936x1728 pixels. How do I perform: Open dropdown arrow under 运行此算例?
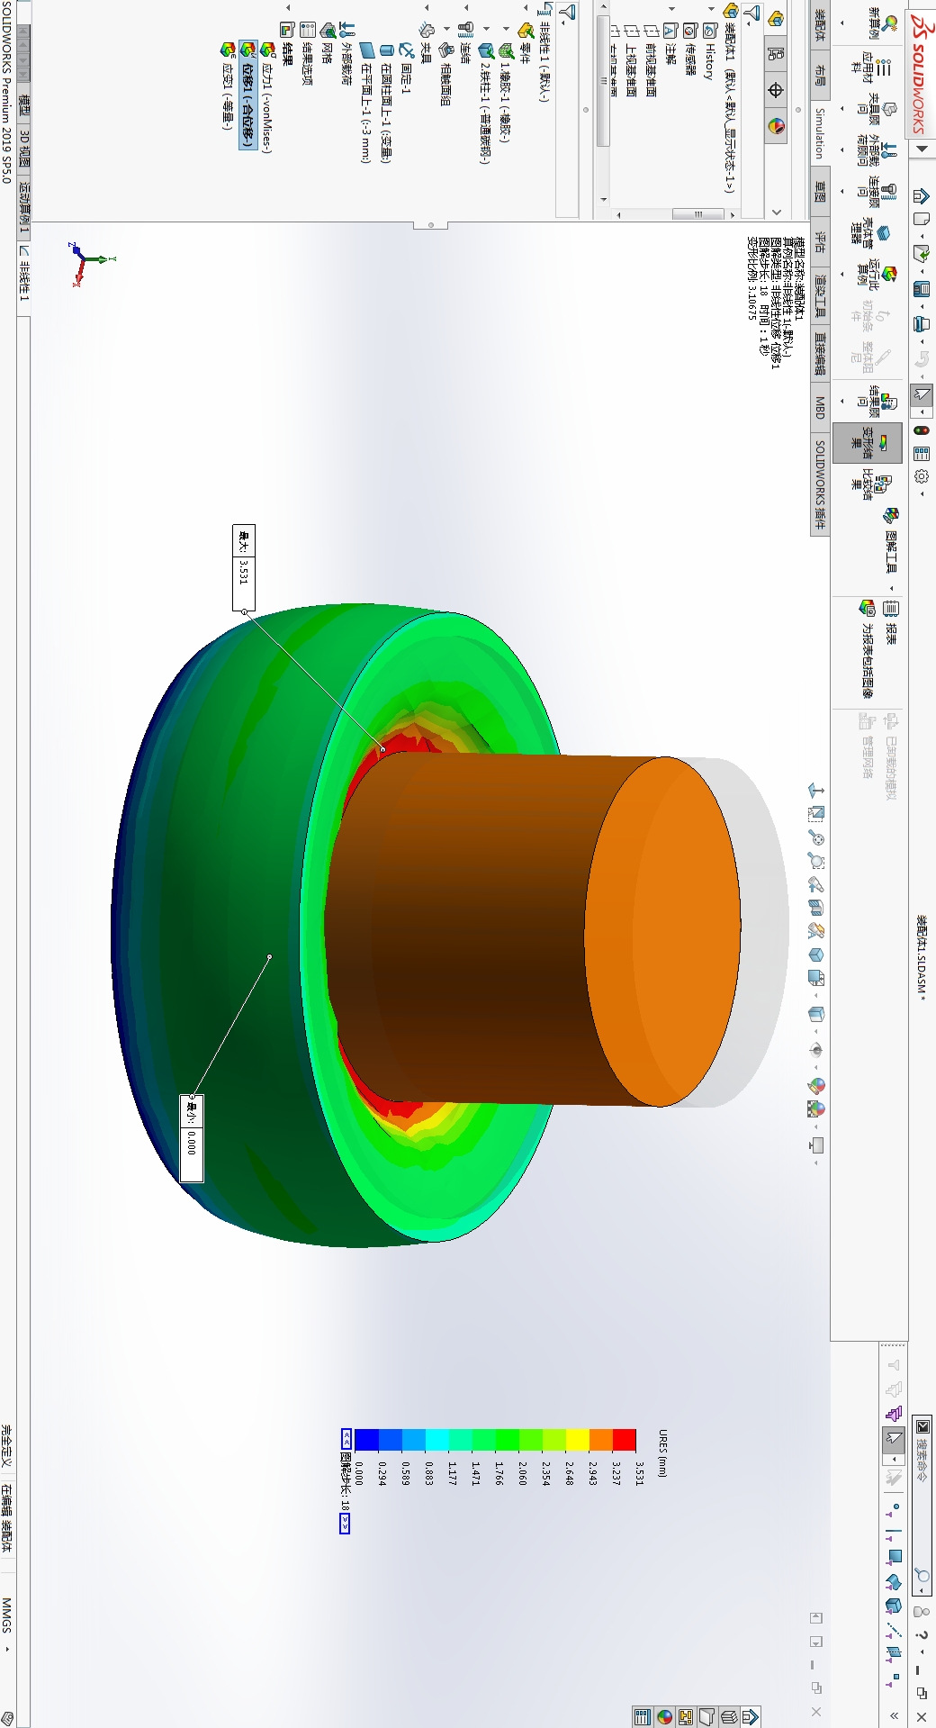click(x=842, y=274)
